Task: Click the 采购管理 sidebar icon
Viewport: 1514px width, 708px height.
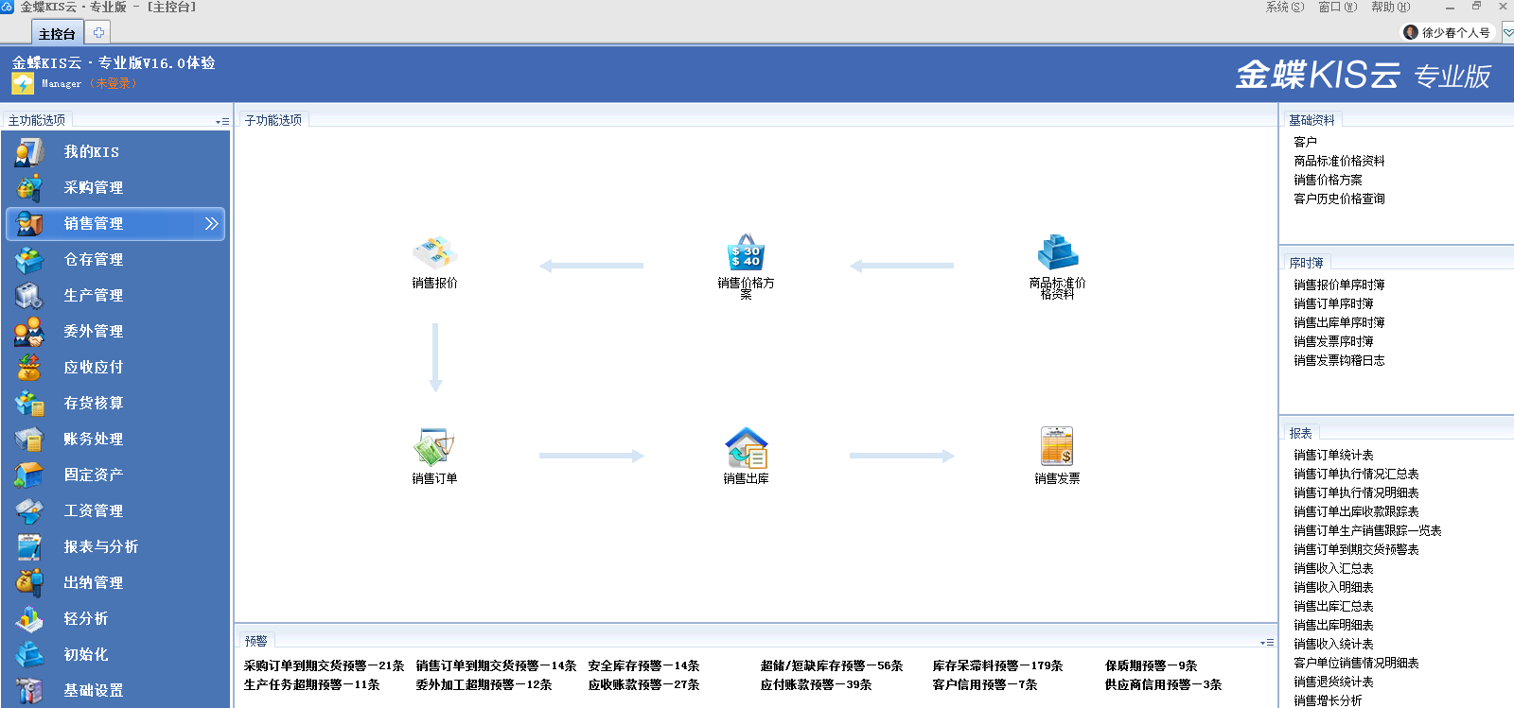Action: point(29,187)
